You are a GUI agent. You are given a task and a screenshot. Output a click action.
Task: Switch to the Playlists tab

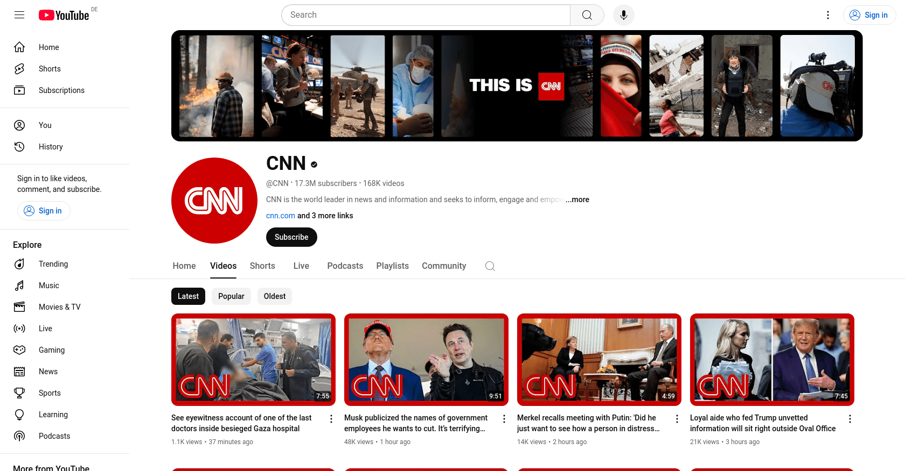(x=392, y=266)
